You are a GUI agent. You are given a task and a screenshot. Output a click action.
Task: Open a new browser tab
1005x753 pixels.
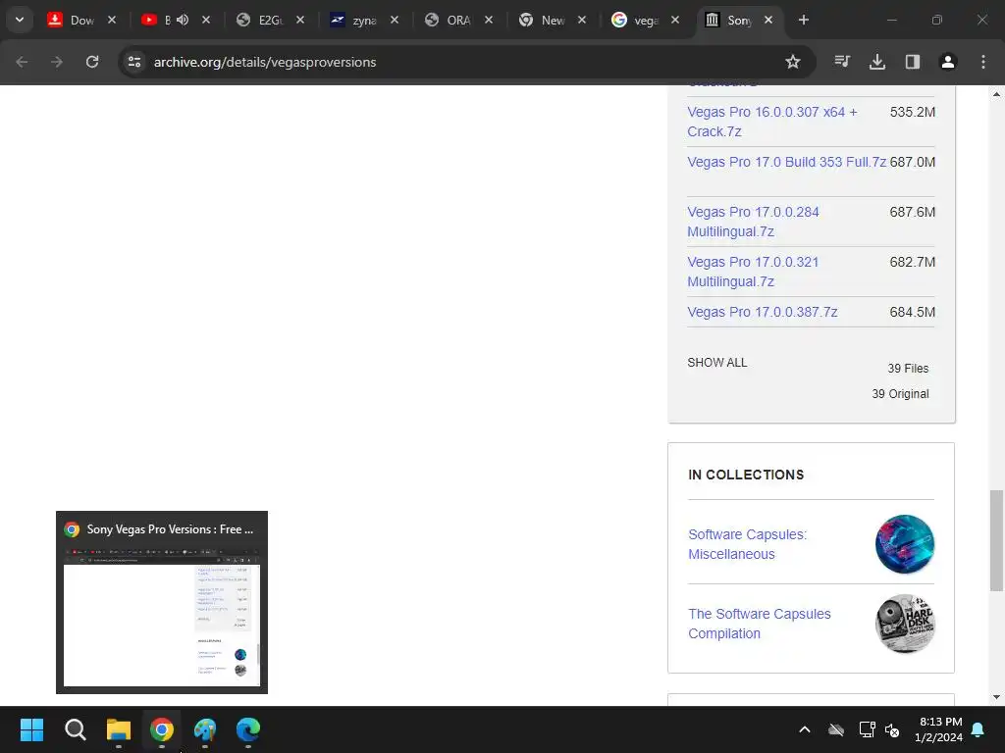(x=803, y=20)
